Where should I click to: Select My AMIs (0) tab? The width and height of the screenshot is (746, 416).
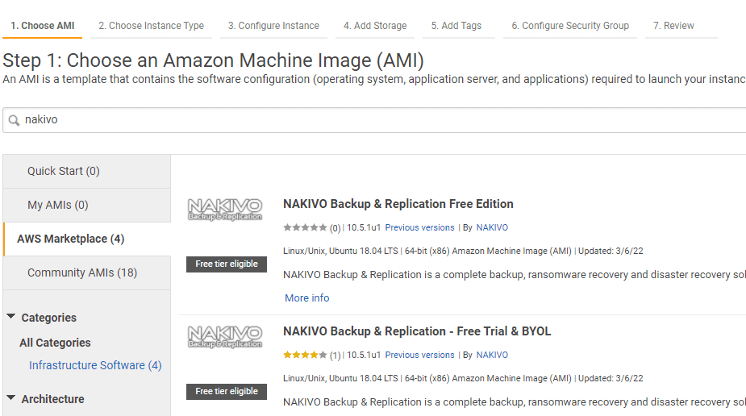(86, 205)
